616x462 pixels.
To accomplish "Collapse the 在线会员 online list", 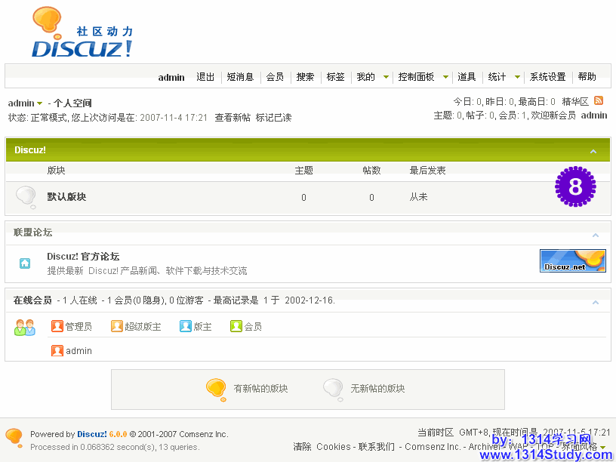I will point(596,302).
